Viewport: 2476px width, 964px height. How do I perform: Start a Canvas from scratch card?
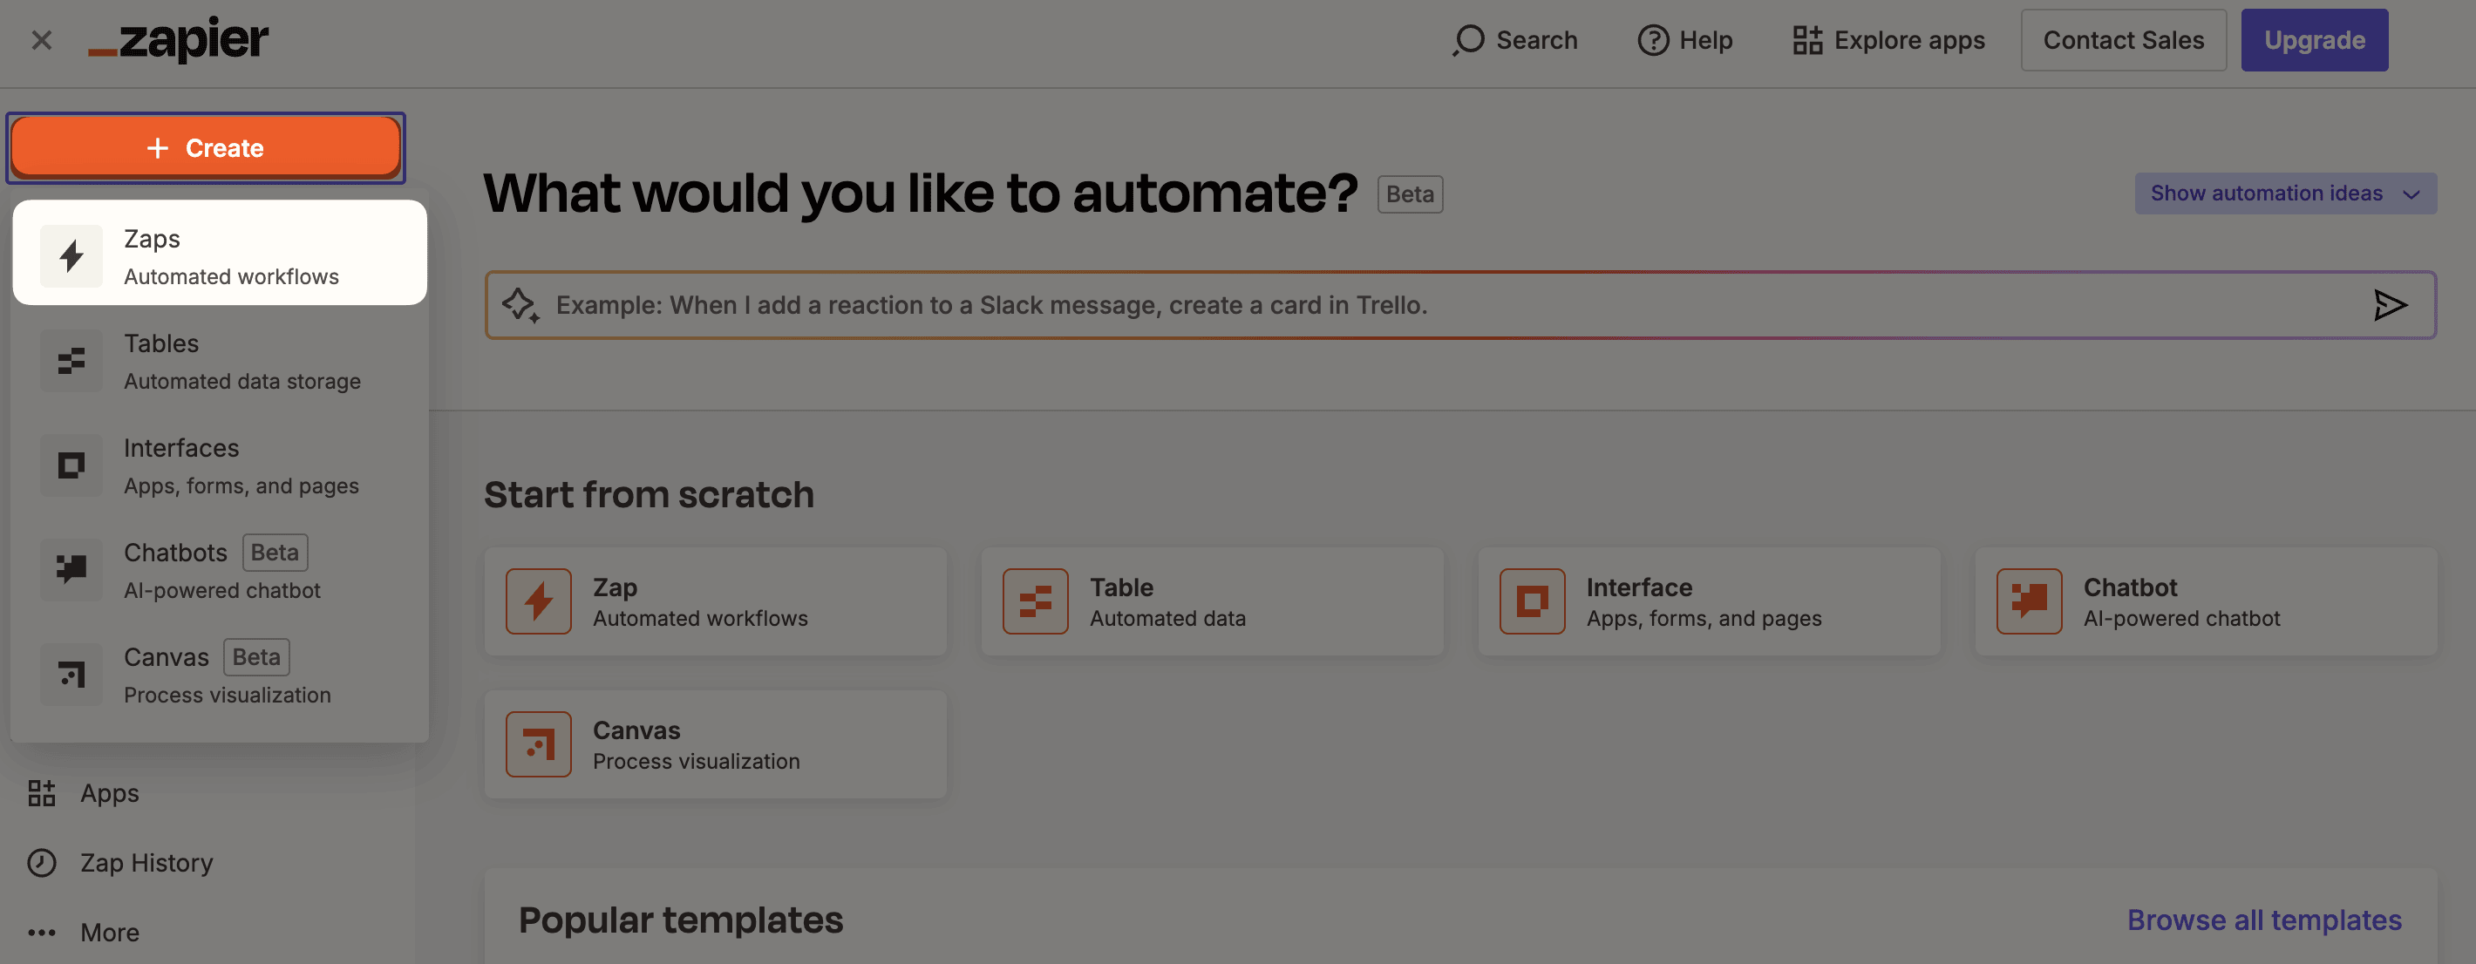tap(715, 745)
